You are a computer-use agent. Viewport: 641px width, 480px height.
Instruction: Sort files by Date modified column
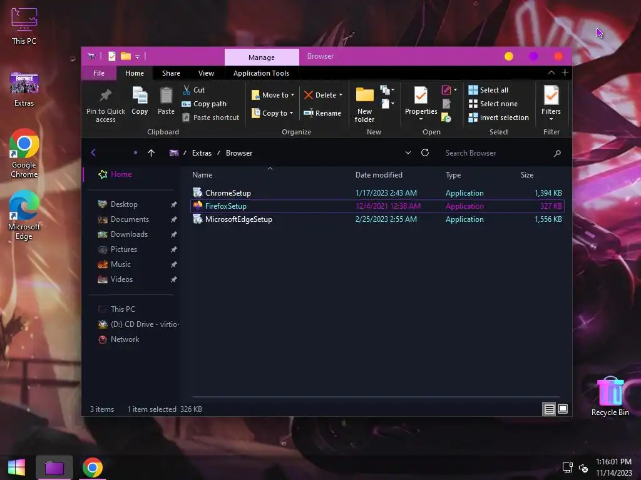[379, 175]
